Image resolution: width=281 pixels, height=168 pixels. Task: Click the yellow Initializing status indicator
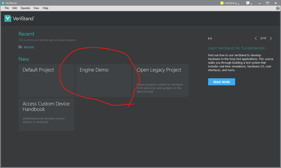pos(222,3)
